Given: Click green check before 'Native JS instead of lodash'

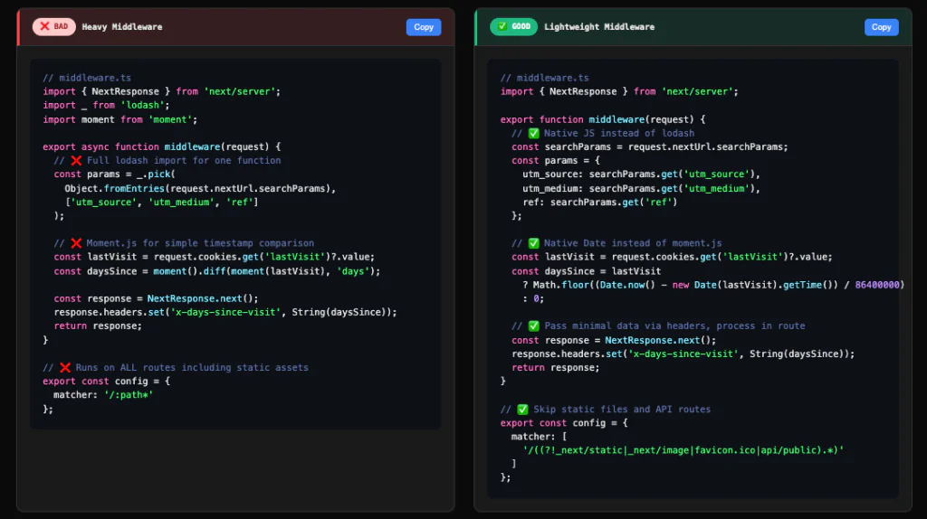Looking at the screenshot, I should point(533,134).
